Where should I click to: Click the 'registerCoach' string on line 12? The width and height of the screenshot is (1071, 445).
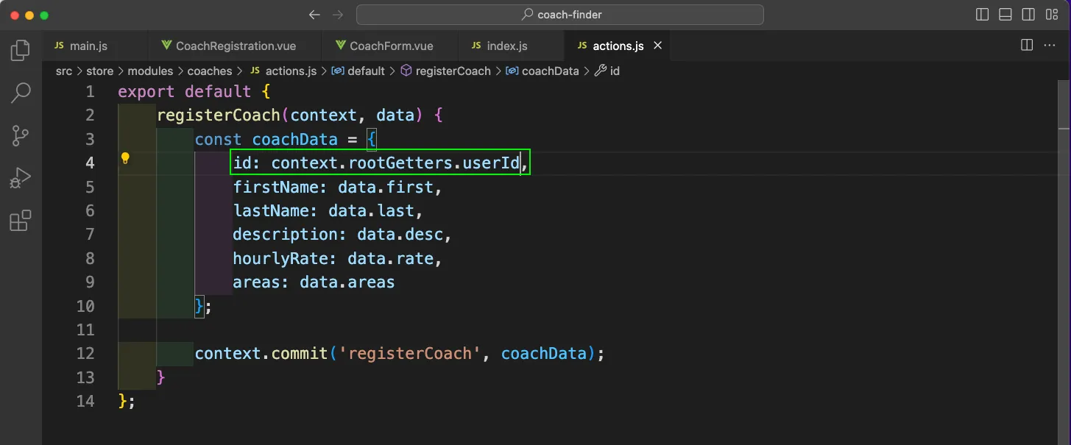click(410, 354)
